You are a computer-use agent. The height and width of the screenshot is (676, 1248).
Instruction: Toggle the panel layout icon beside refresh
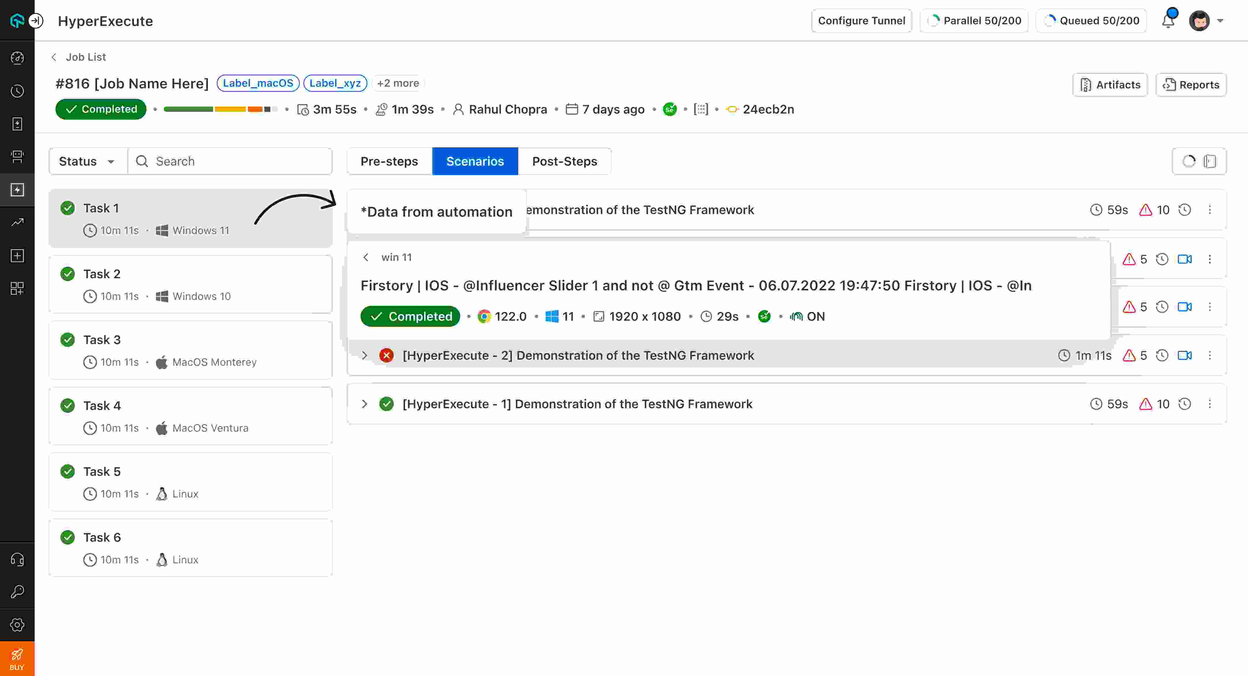[x=1210, y=161]
